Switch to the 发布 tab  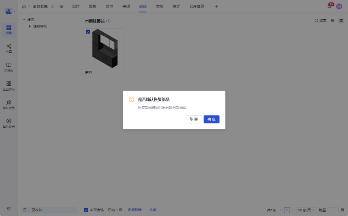tap(92, 6)
